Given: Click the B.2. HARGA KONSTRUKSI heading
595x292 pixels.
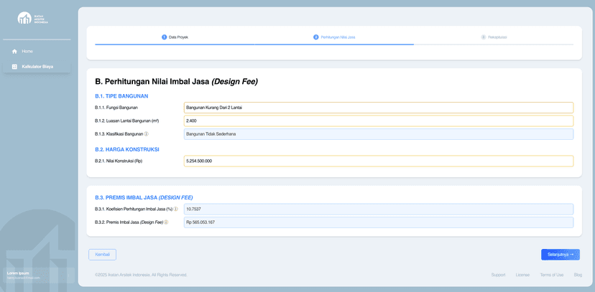Looking at the screenshot, I should point(127,150).
